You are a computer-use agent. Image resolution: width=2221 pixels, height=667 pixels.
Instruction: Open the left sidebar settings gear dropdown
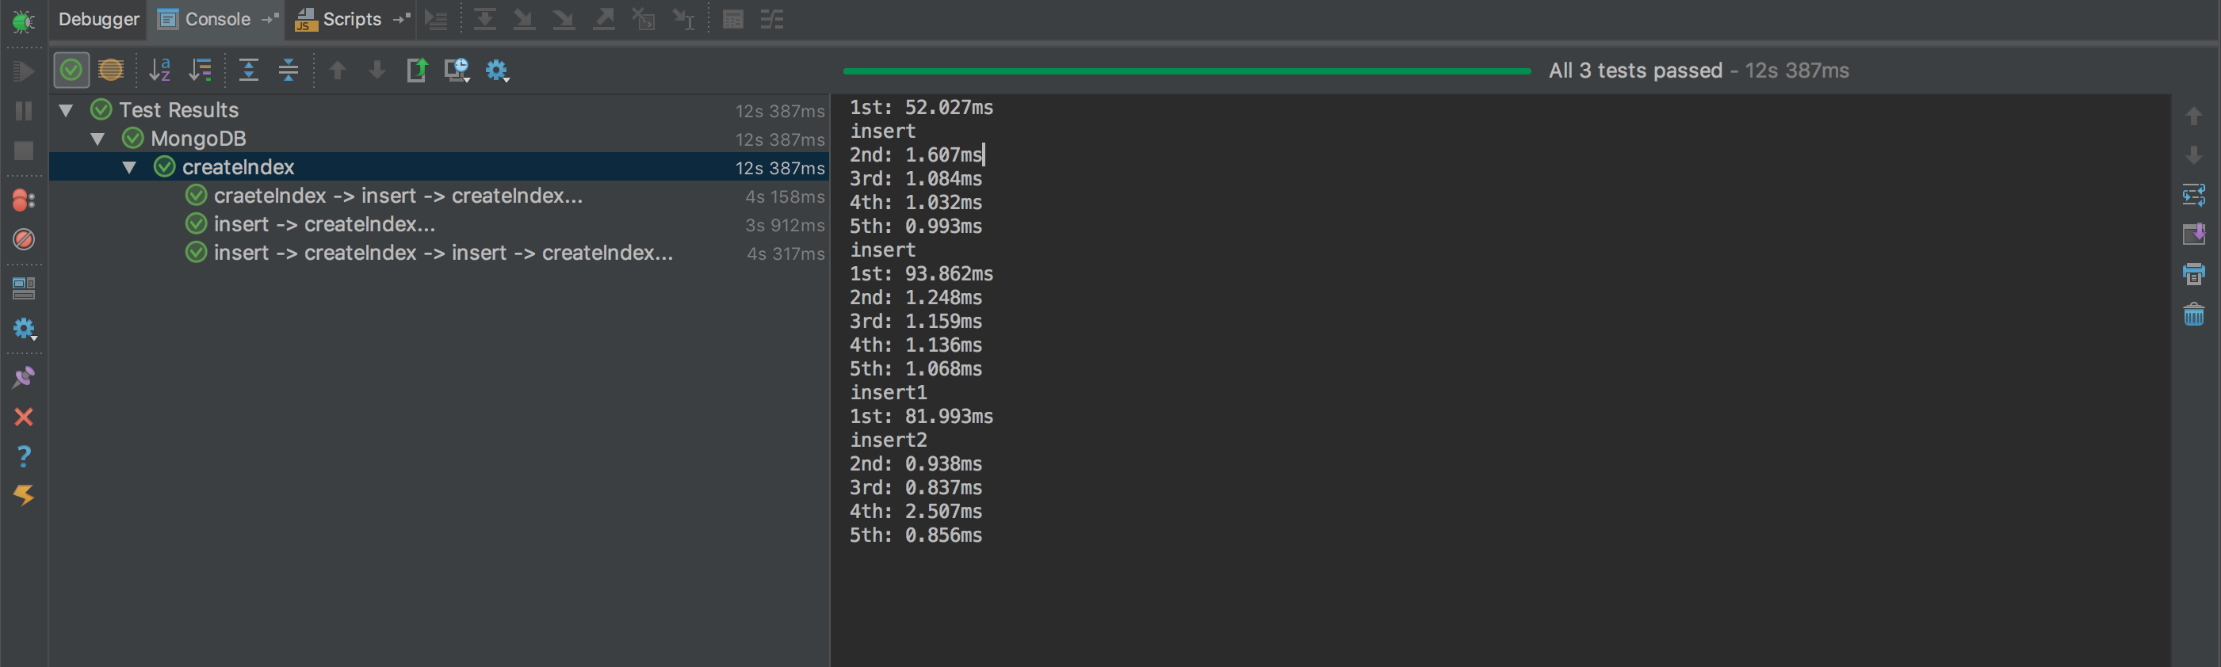(24, 328)
